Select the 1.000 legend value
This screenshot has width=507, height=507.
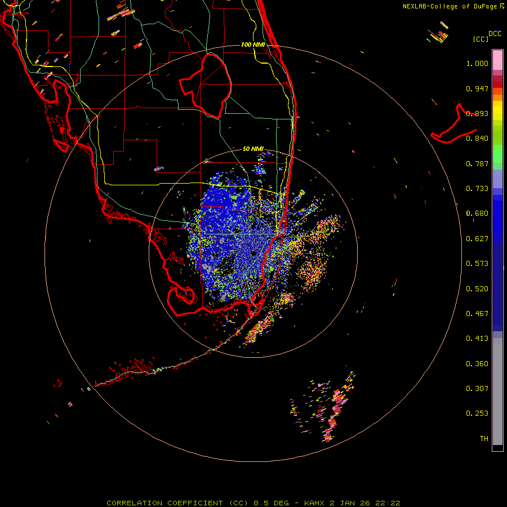[477, 63]
